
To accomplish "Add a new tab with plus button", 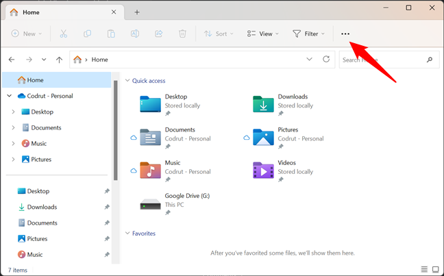I will [137, 12].
